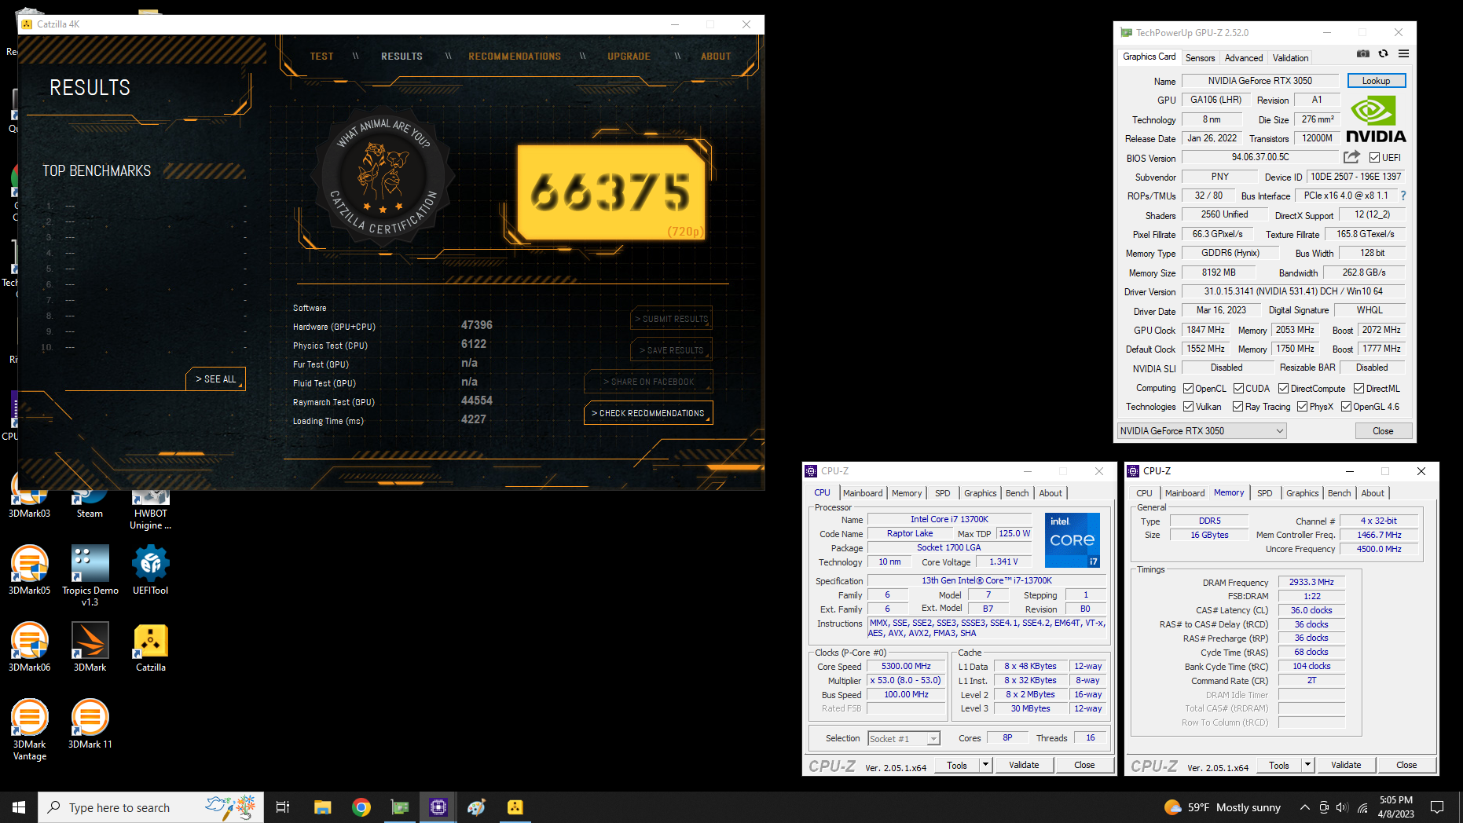Open the ABOUT tab in Catzilla
Viewport: 1463px width, 823px height.
click(x=716, y=57)
